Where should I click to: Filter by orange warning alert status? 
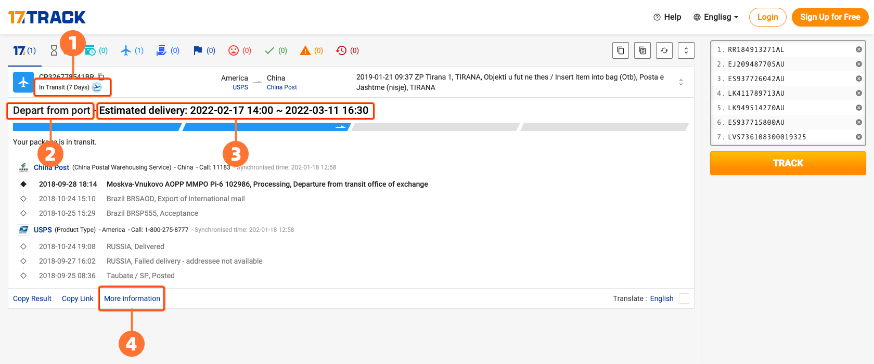(x=311, y=50)
